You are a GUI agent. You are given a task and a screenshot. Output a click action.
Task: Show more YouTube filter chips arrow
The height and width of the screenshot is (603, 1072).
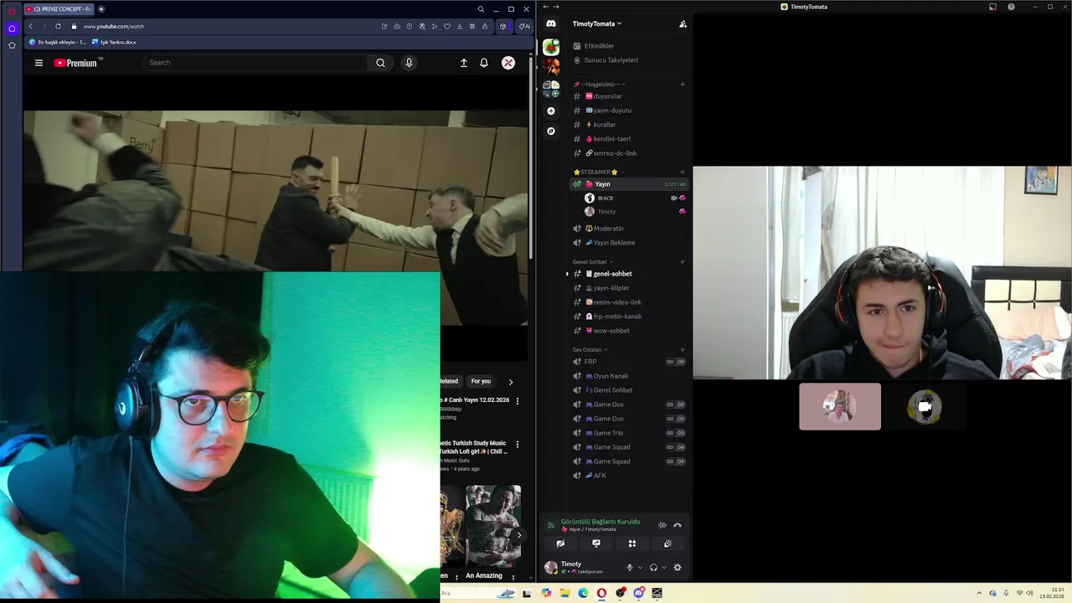(x=511, y=381)
